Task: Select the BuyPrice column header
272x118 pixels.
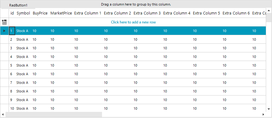Action: click(40, 13)
